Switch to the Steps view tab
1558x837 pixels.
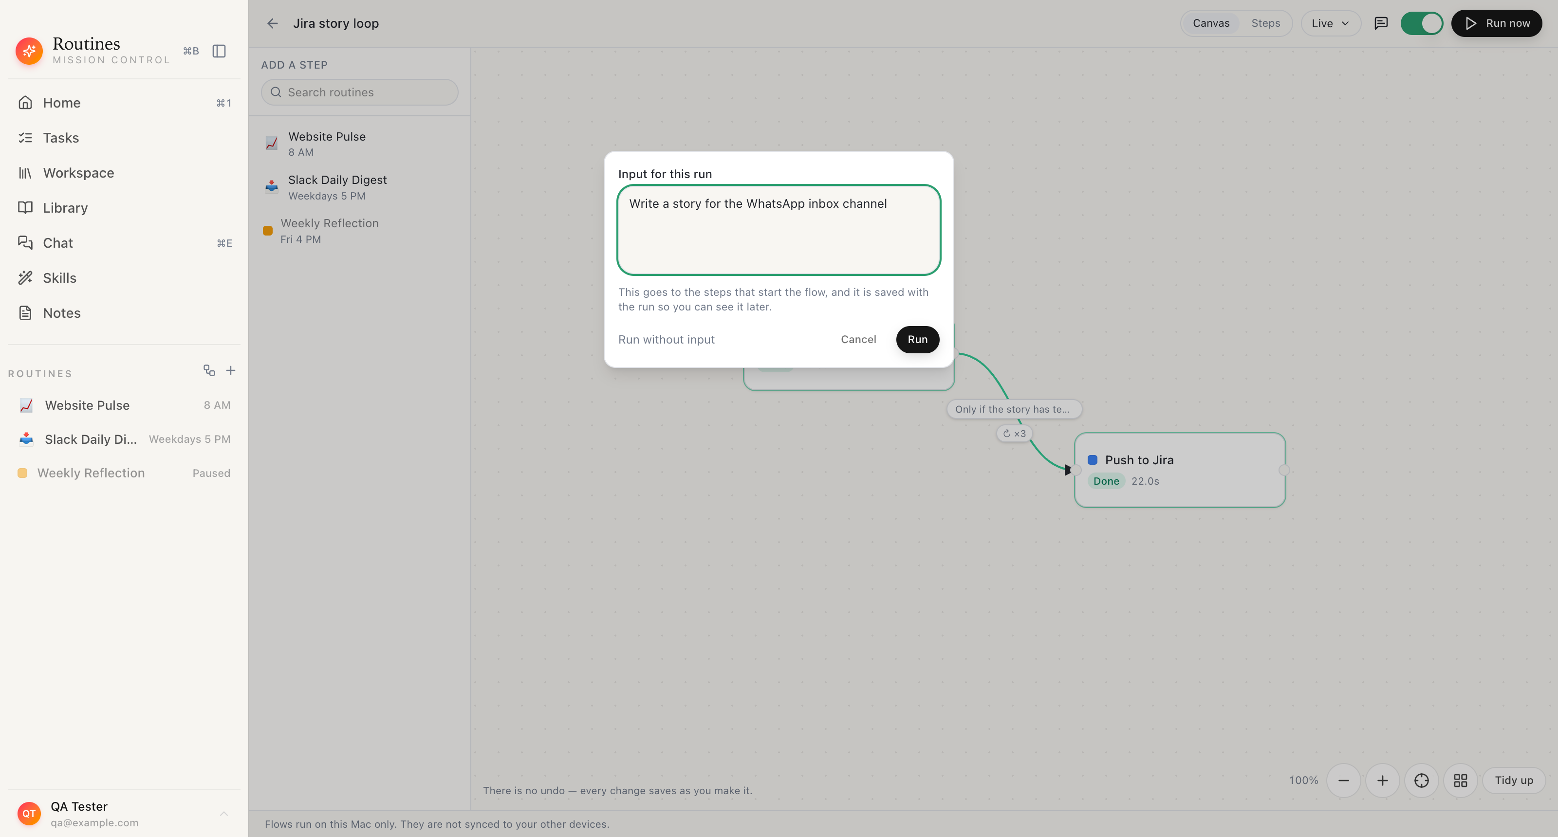(1265, 23)
